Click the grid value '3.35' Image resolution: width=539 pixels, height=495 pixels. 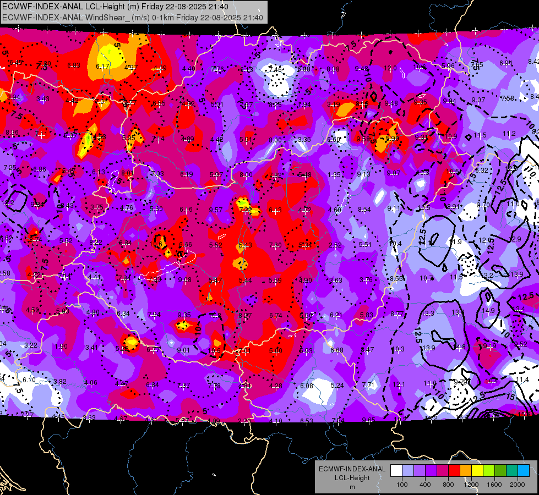tap(304, 140)
